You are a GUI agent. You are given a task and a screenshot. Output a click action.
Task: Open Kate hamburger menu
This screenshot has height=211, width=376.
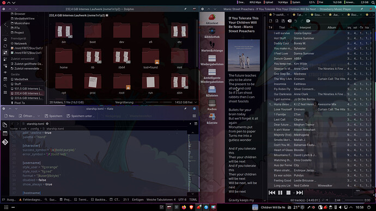click(x=194, y=116)
